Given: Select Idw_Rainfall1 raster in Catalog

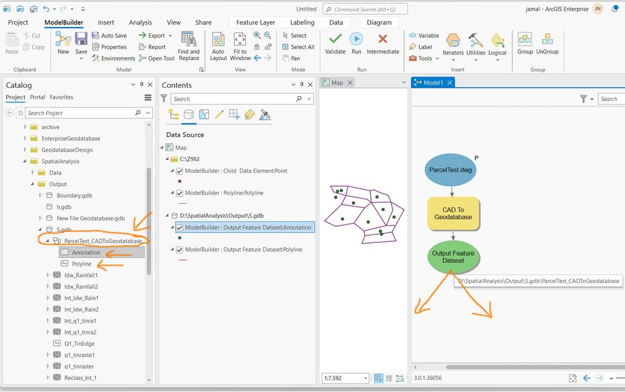Looking at the screenshot, I should pos(81,275).
